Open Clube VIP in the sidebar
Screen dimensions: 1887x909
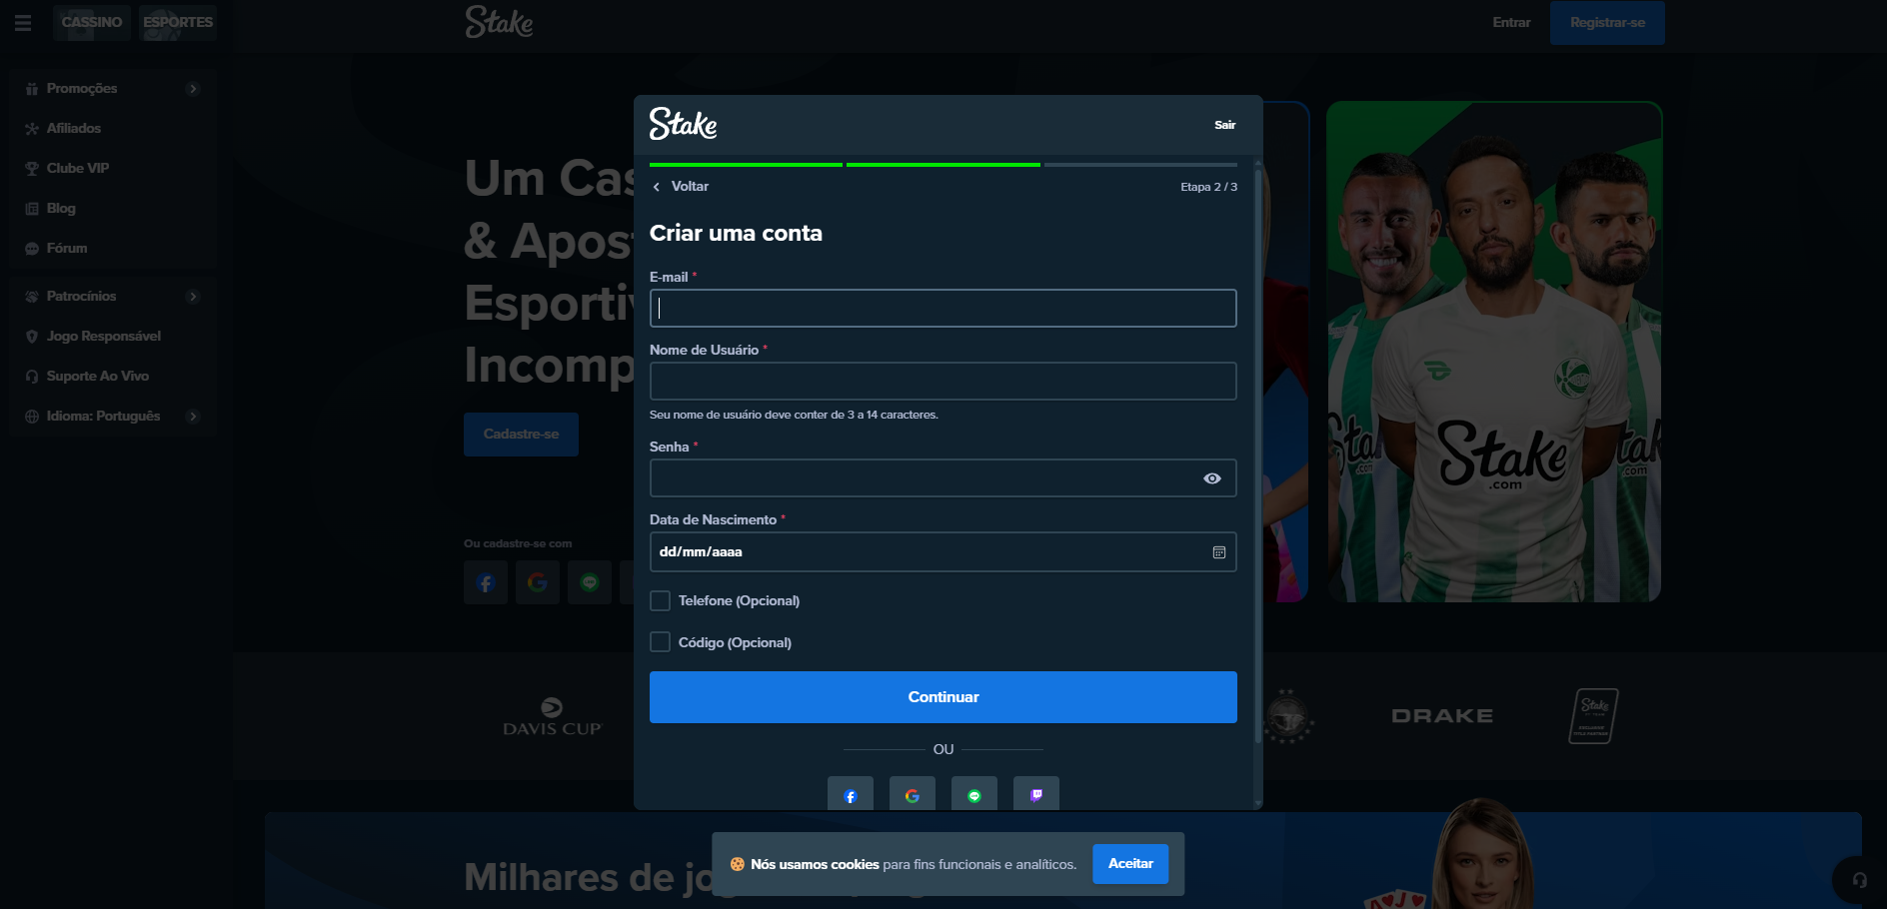click(113, 169)
